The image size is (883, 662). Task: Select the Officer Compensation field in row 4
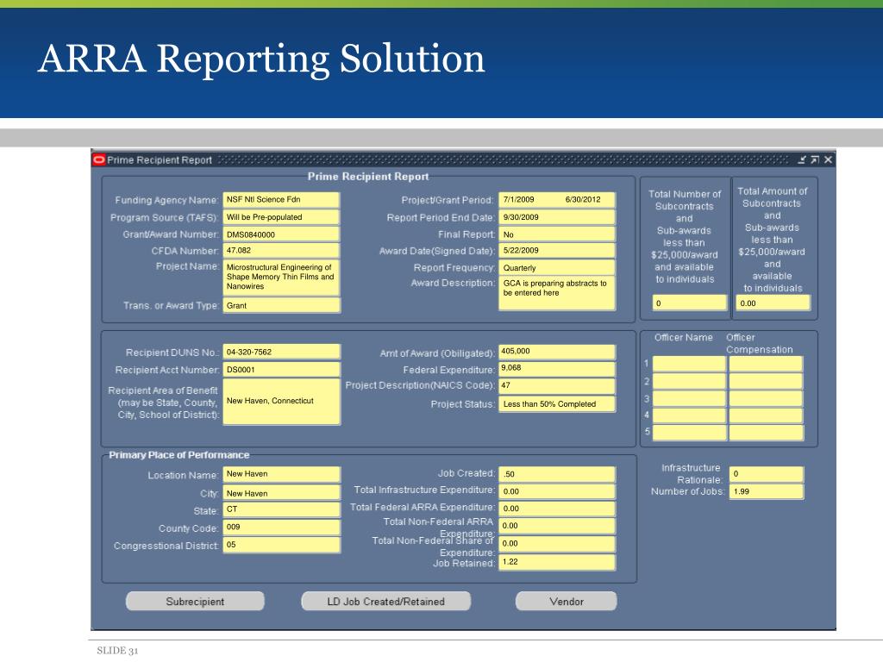point(766,415)
